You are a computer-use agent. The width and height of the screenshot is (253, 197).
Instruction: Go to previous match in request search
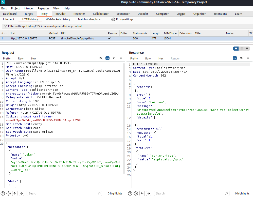pyautogui.click(x=15, y=193)
